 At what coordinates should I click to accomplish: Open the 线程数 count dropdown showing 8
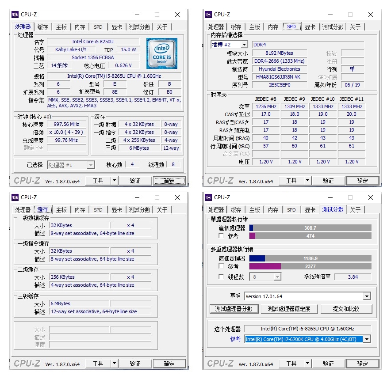(277, 277)
